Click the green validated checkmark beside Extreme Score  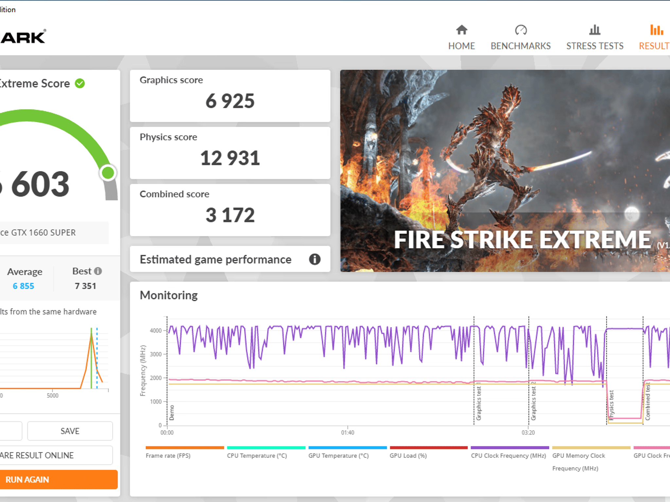80,83
